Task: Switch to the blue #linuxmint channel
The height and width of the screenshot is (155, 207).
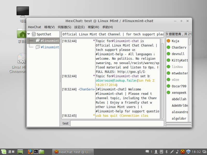Action: (x=50, y=47)
